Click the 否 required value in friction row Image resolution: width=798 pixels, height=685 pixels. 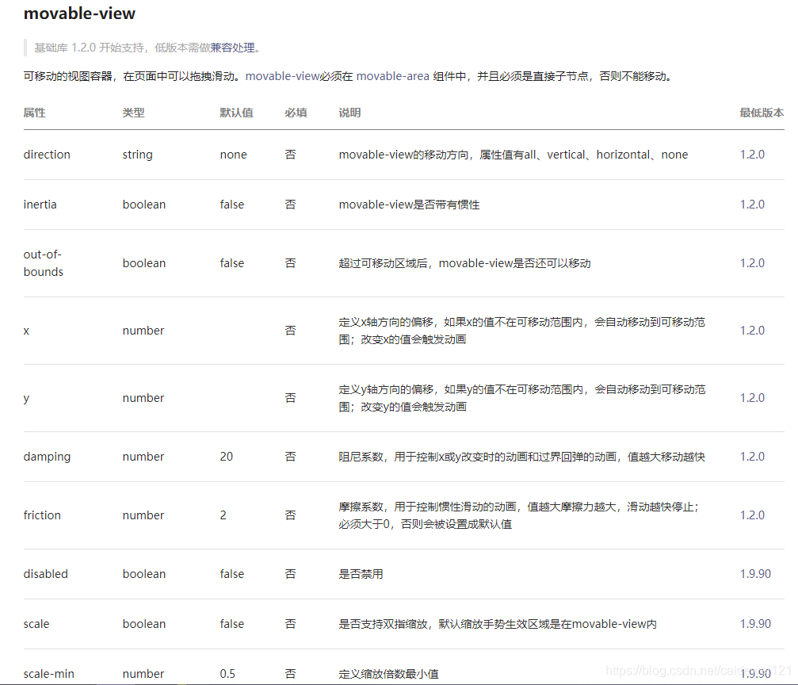pos(291,515)
